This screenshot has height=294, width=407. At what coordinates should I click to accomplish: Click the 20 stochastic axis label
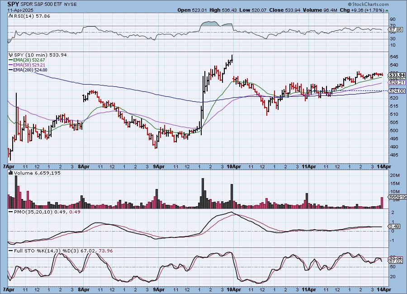tap(393, 277)
